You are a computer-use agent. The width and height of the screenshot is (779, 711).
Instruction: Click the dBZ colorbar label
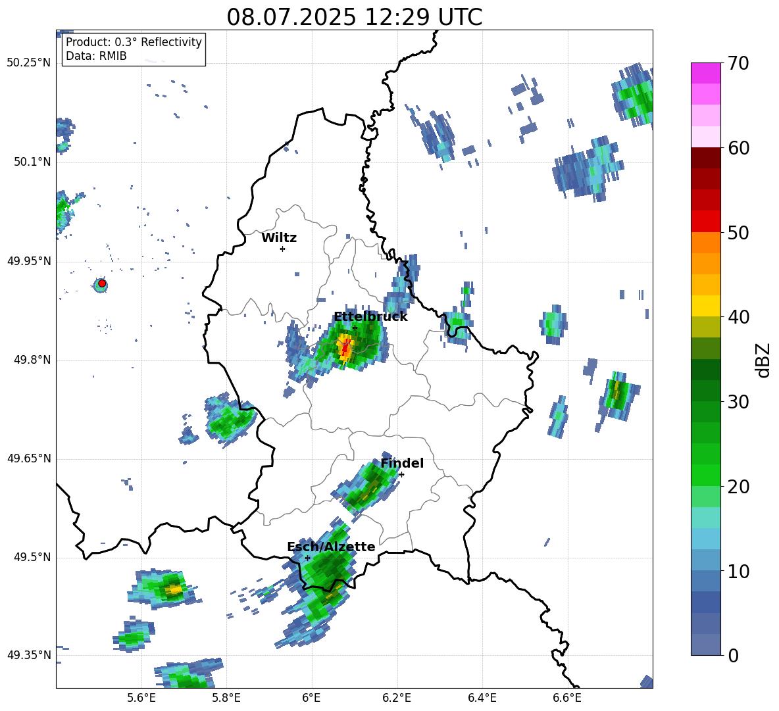click(764, 360)
